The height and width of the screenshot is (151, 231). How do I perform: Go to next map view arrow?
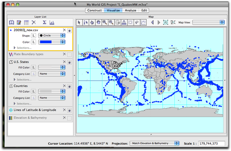pyautogui.click(x=159, y=23)
